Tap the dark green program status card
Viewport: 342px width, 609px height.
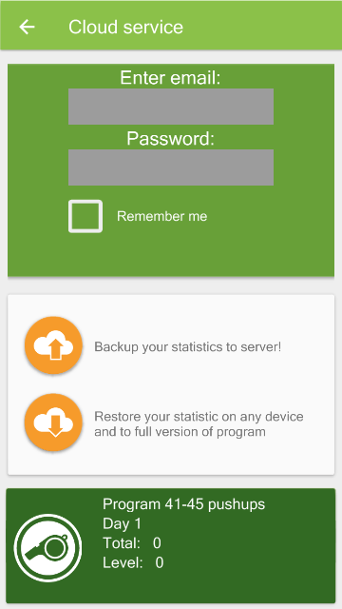[171, 545]
